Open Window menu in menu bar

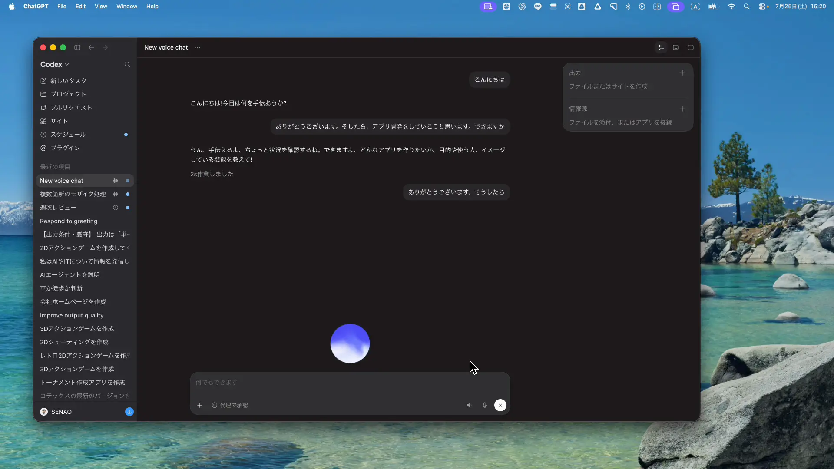click(127, 7)
